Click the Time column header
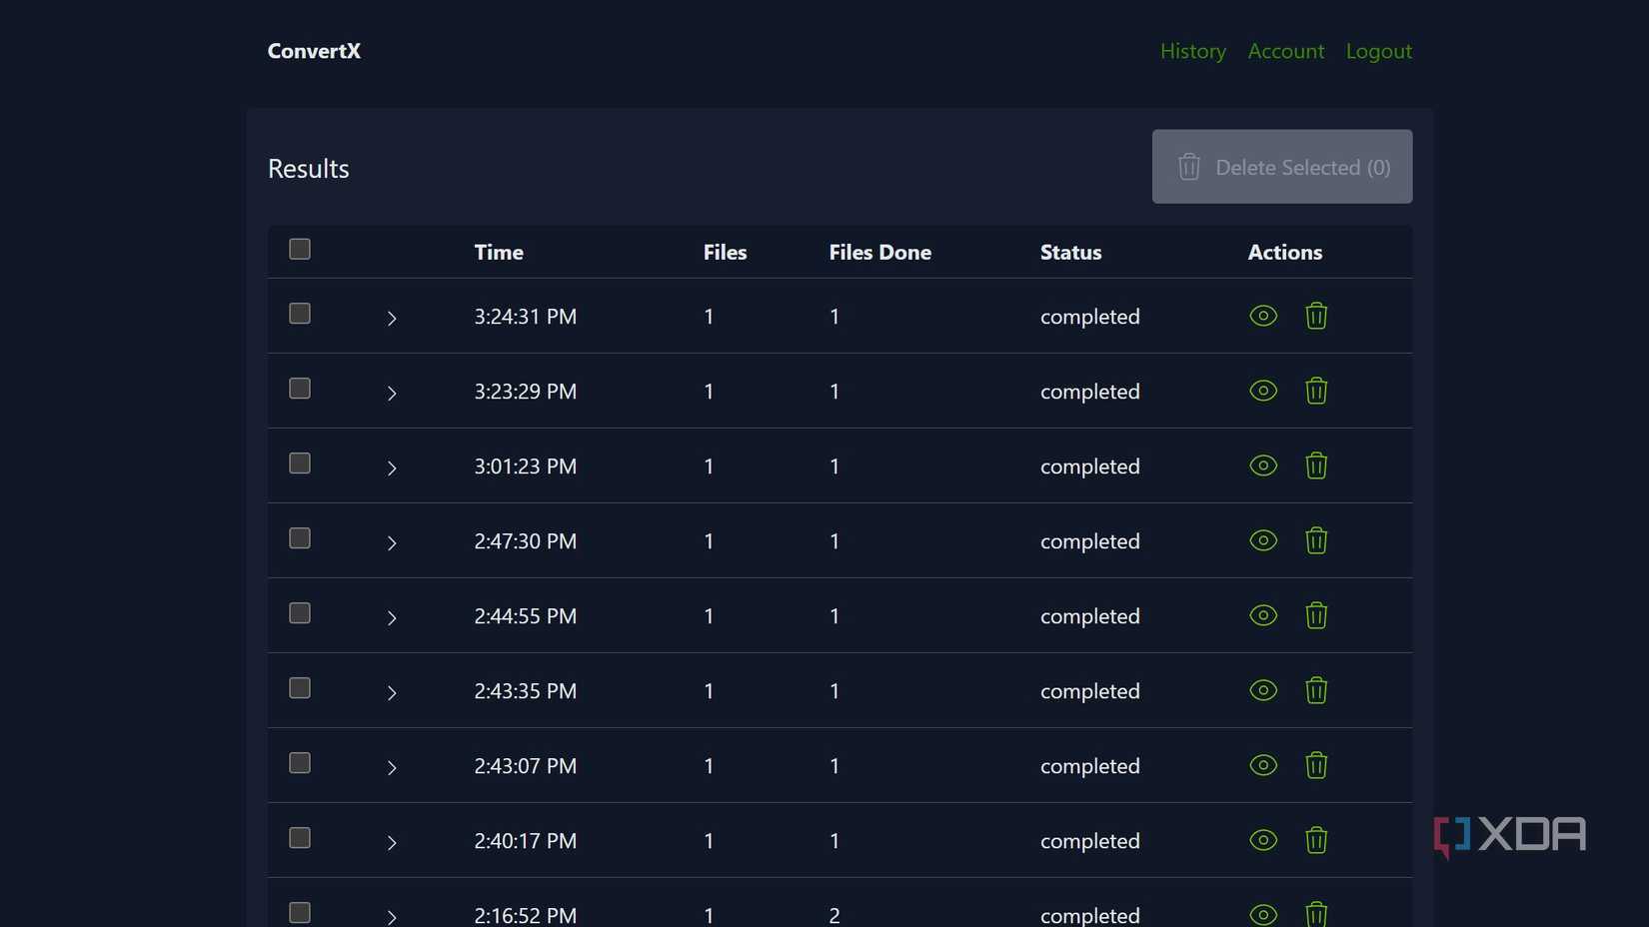Image resolution: width=1649 pixels, height=927 pixels. click(499, 252)
